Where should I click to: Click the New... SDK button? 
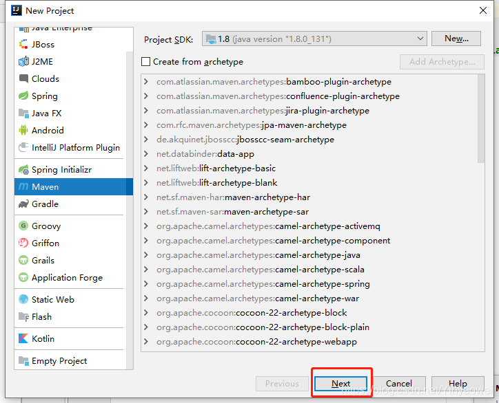pyautogui.click(x=456, y=39)
